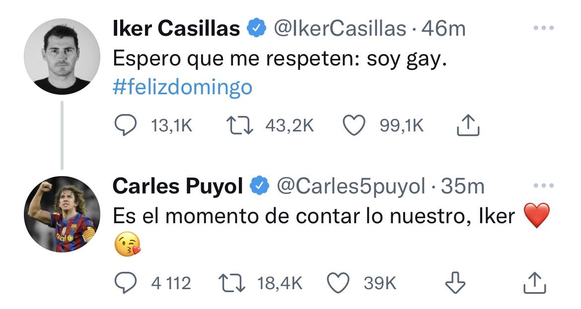Image resolution: width=581 pixels, height=309 pixels.
Task: Share Iker Casillas's tweet
Action: [x=468, y=125]
